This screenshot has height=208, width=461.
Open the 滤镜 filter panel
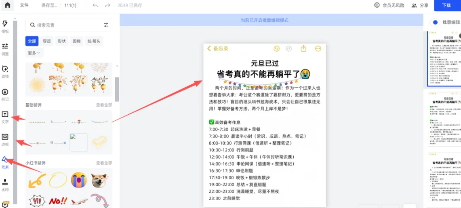(5, 72)
